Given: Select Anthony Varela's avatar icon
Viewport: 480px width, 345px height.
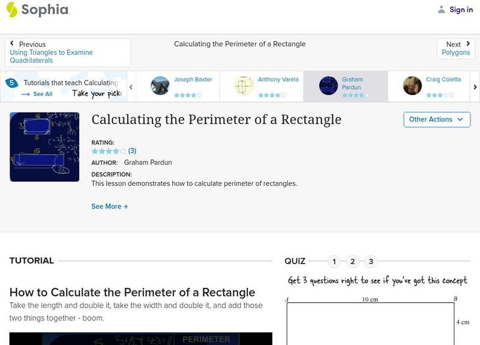Looking at the screenshot, I should click(x=244, y=86).
